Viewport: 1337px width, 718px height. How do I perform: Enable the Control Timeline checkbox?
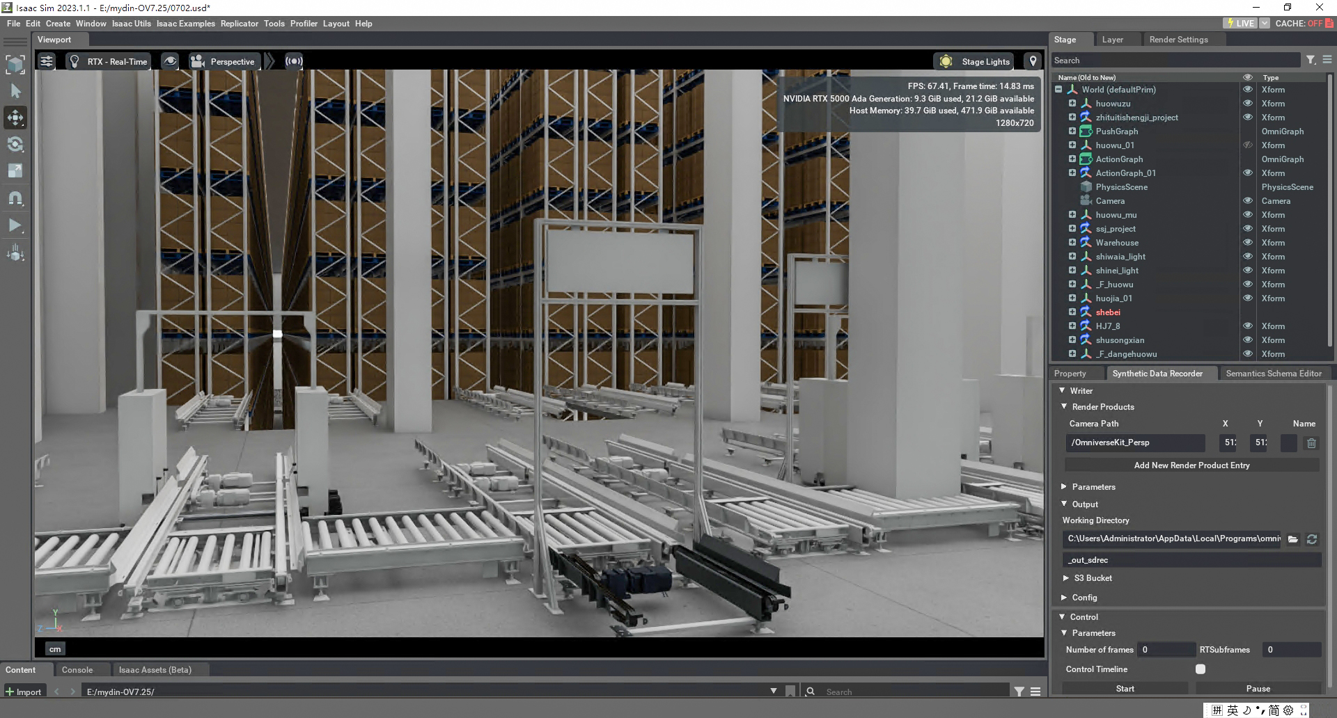click(1201, 669)
